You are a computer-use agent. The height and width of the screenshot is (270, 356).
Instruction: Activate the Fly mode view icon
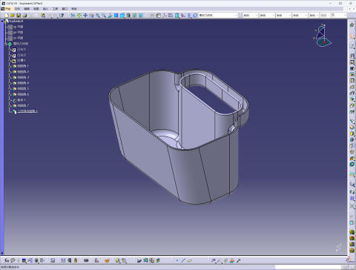point(73,16)
